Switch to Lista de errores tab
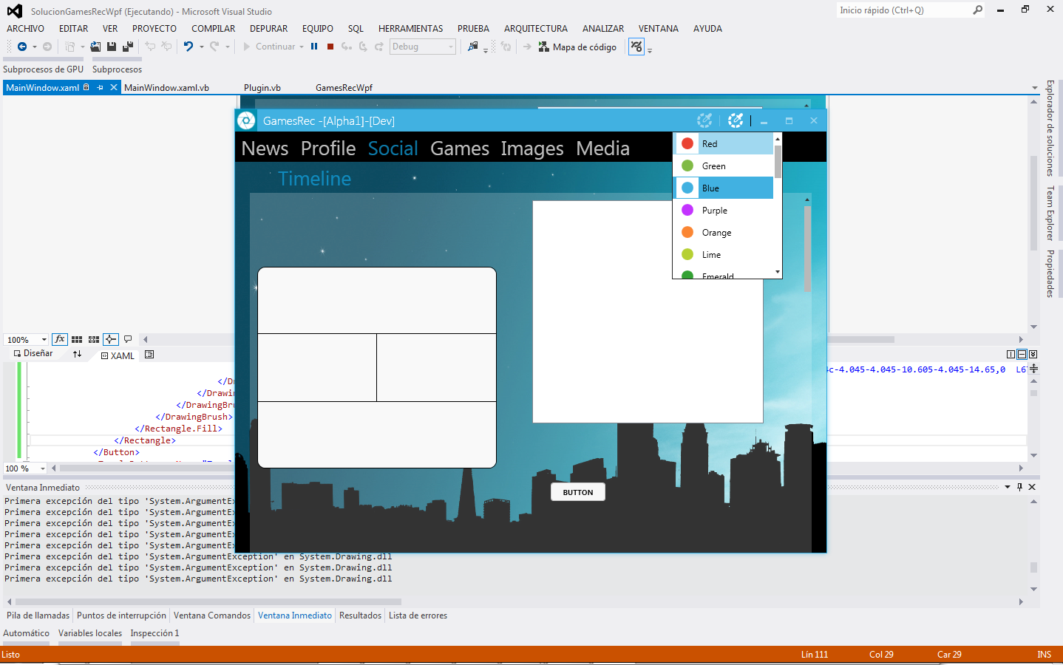The height and width of the screenshot is (665, 1063). click(x=418, y=615)
